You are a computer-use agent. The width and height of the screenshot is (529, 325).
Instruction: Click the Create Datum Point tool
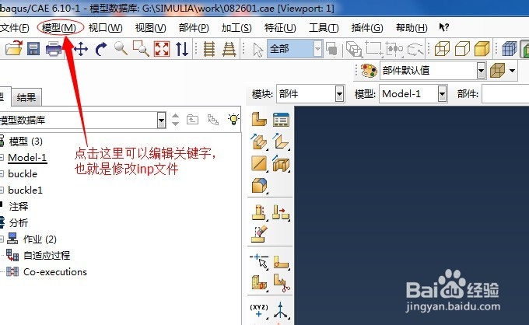point(259,309)
